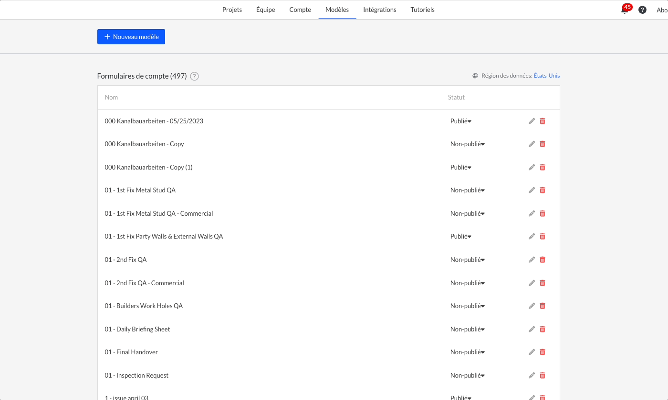Open 01 - Builders Work Holes QA name

pos(144,306)
